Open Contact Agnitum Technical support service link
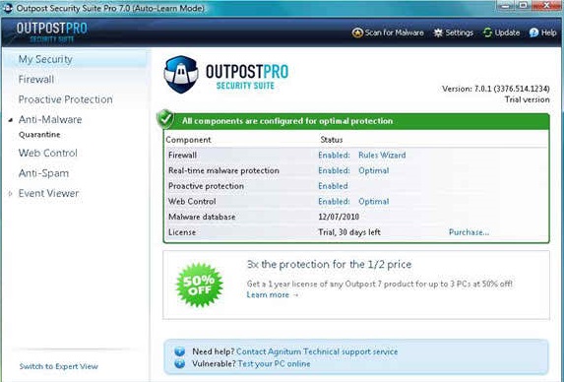The image size is (564, 382). 317,351
